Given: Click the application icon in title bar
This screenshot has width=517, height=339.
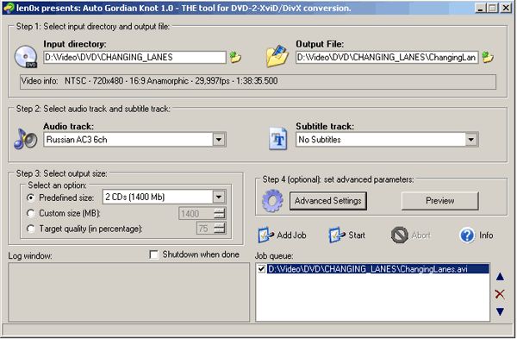Looking at the screenshot, I should coord(9,8).
